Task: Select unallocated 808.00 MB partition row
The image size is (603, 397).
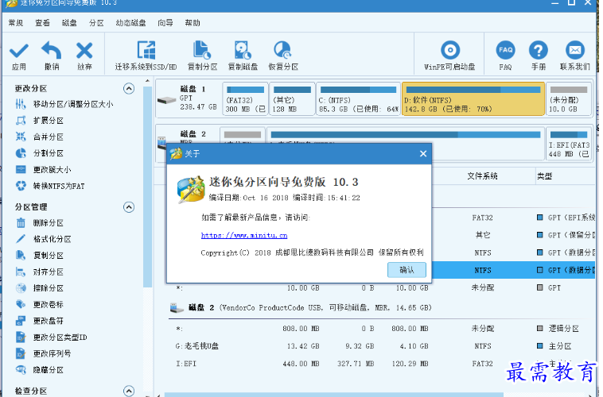Action: pos(382,329)
